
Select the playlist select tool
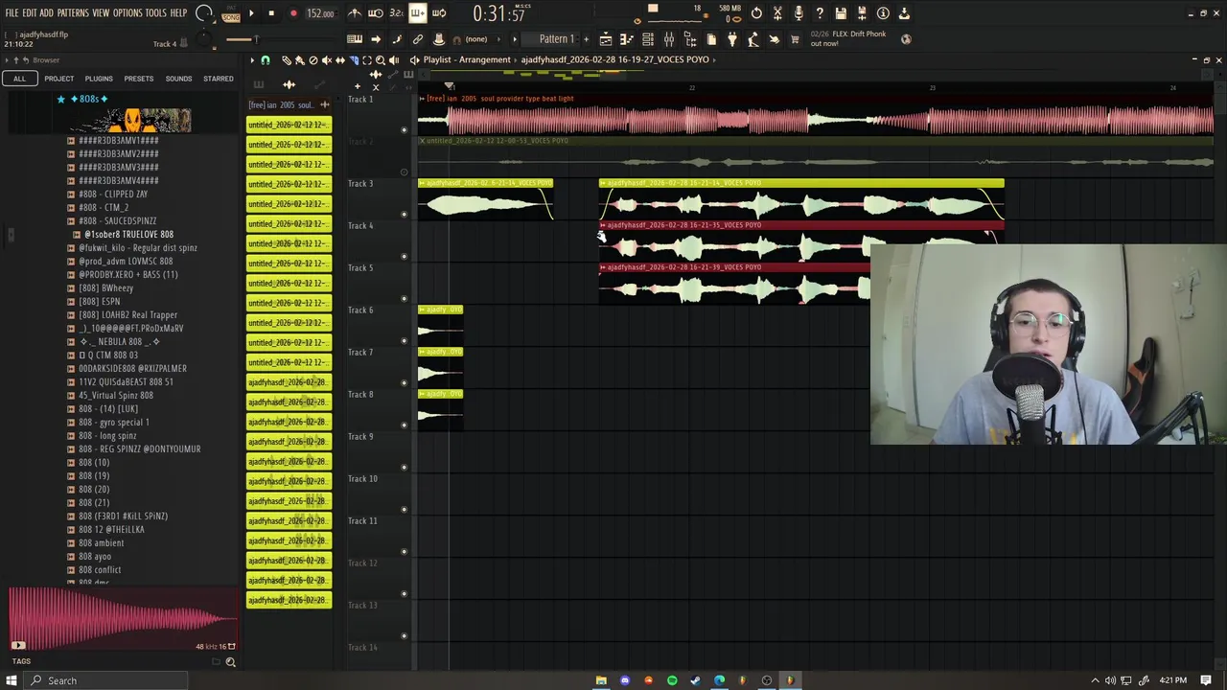(367, 60)
